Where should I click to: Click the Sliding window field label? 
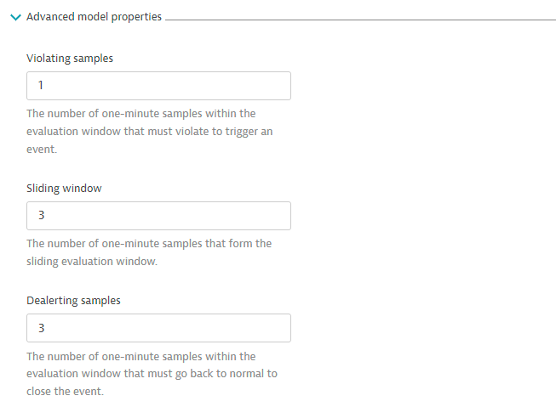tap(64, 188)
